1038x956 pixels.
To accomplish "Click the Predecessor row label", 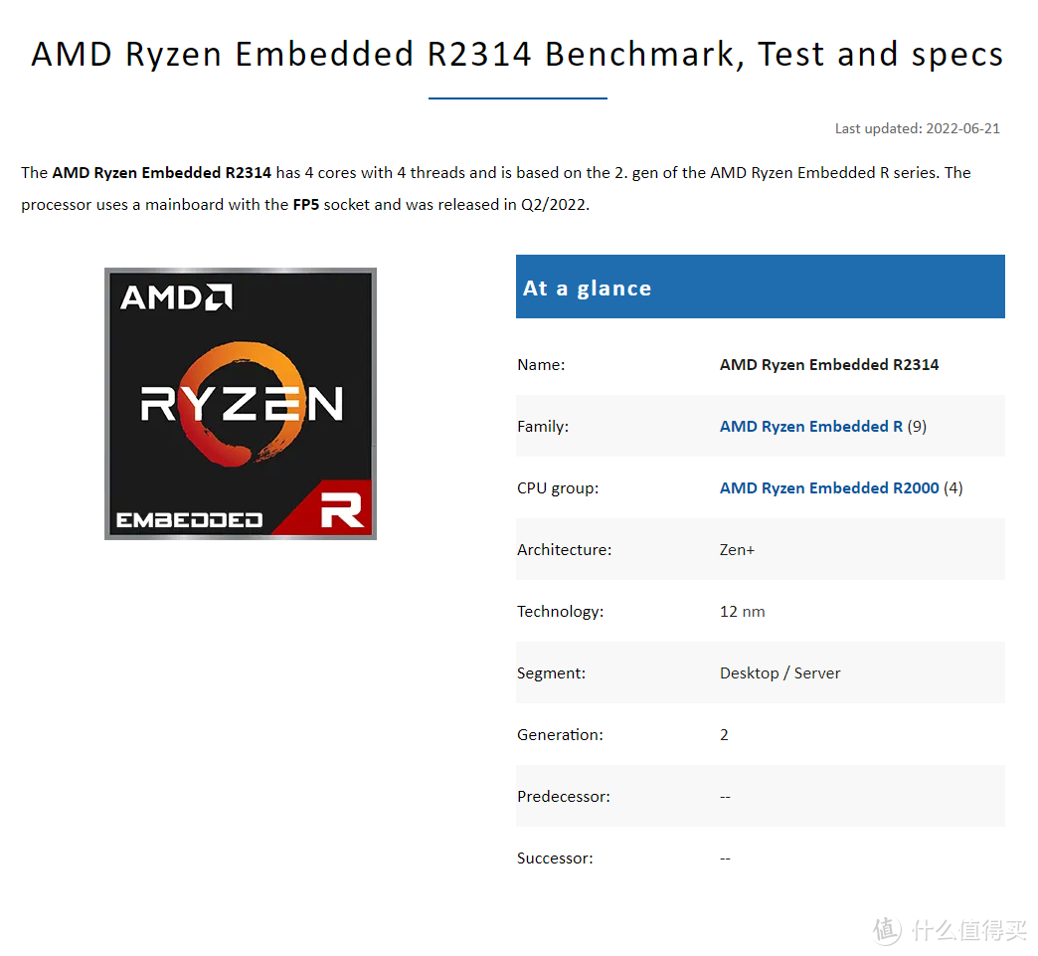I will coord(564,797).
